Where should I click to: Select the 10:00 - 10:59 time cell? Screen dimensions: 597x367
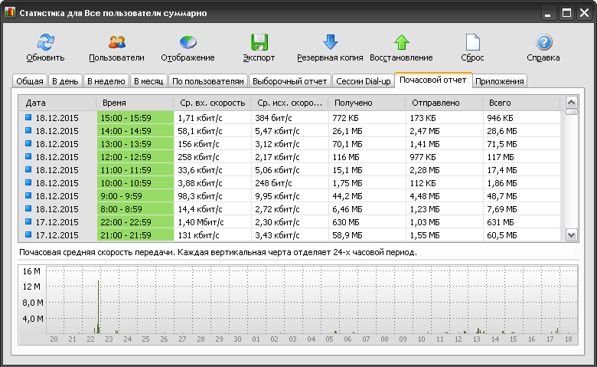tap(135, 183)
